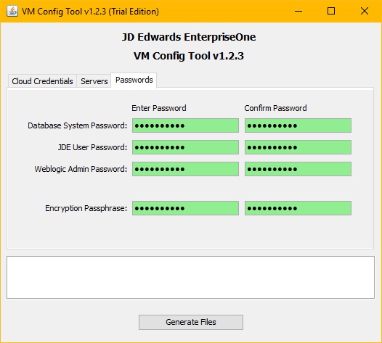This screenshot has width=382, height=343.
Task: Click the 'Weblogic Admin Password:' label
Action: (x=81, y=169)
